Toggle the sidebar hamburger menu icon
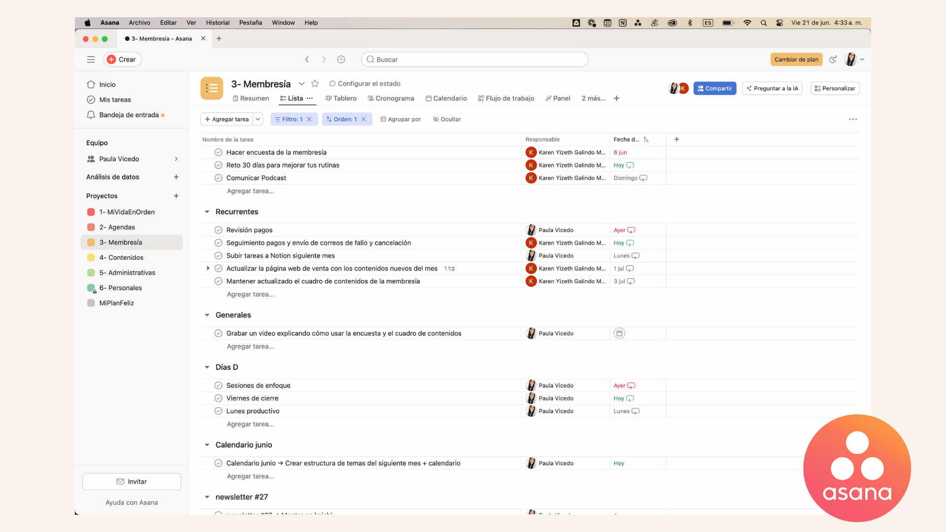This screenshot has width=946, height=532. coord(91,60)
